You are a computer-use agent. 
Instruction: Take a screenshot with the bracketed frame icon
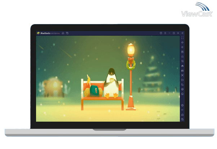pyautogui.click(x=182, y=75)
